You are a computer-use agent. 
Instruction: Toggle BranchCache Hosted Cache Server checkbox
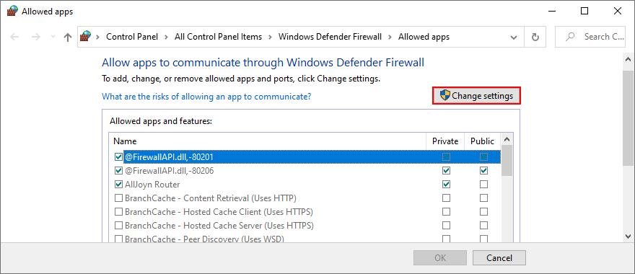[118, 226]
